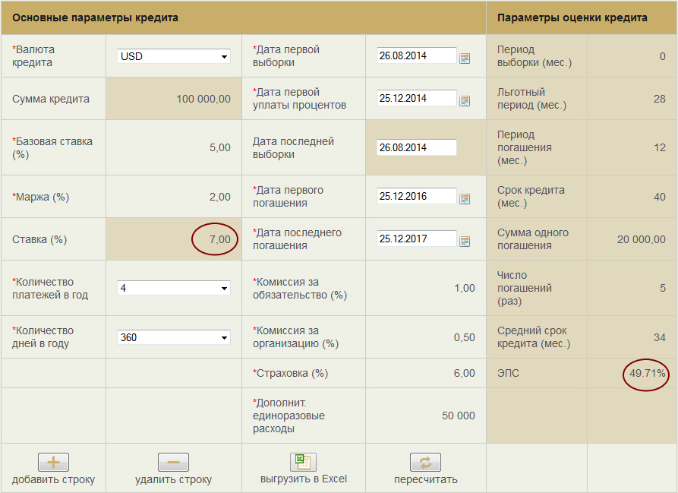The width and height of the screenshot is (678, 493).
Task: Click the 'добавить строку' label
Action: click(x=53, y=479)
